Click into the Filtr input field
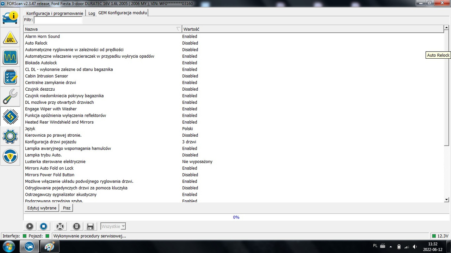This screenshot has height=253, width=451. click(x=58, y=20)
